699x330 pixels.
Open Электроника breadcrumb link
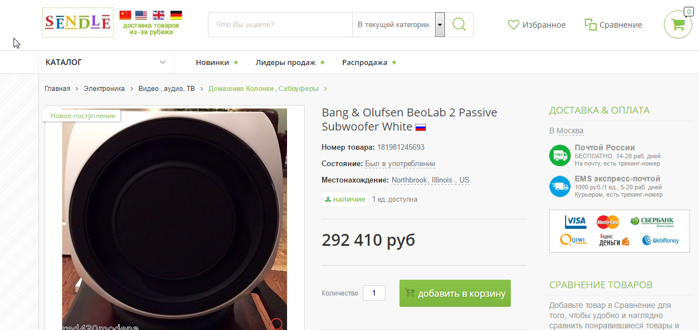[x=104, y=89]
